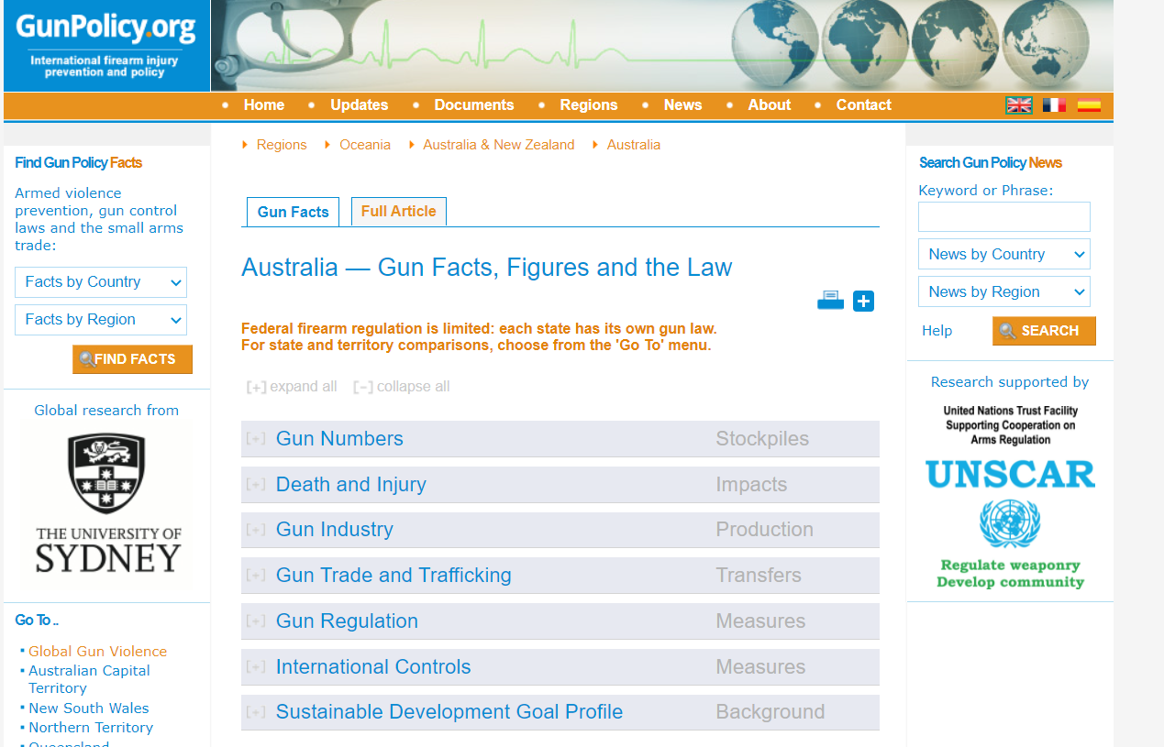This screenshot has height=747, width=1164.
Task: Collapse all sections
Action: (x=402, y=387)
